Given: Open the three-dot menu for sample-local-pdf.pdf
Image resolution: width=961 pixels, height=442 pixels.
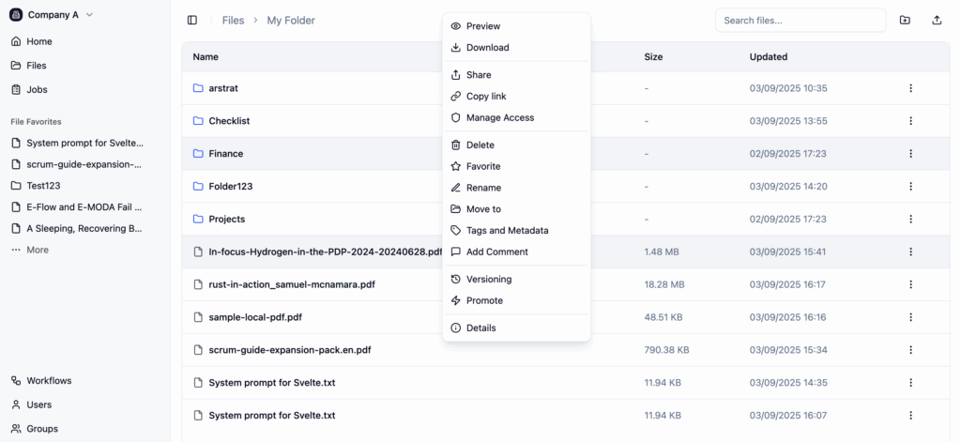Looking at the screenshot, I should click(x=910, y=317).
